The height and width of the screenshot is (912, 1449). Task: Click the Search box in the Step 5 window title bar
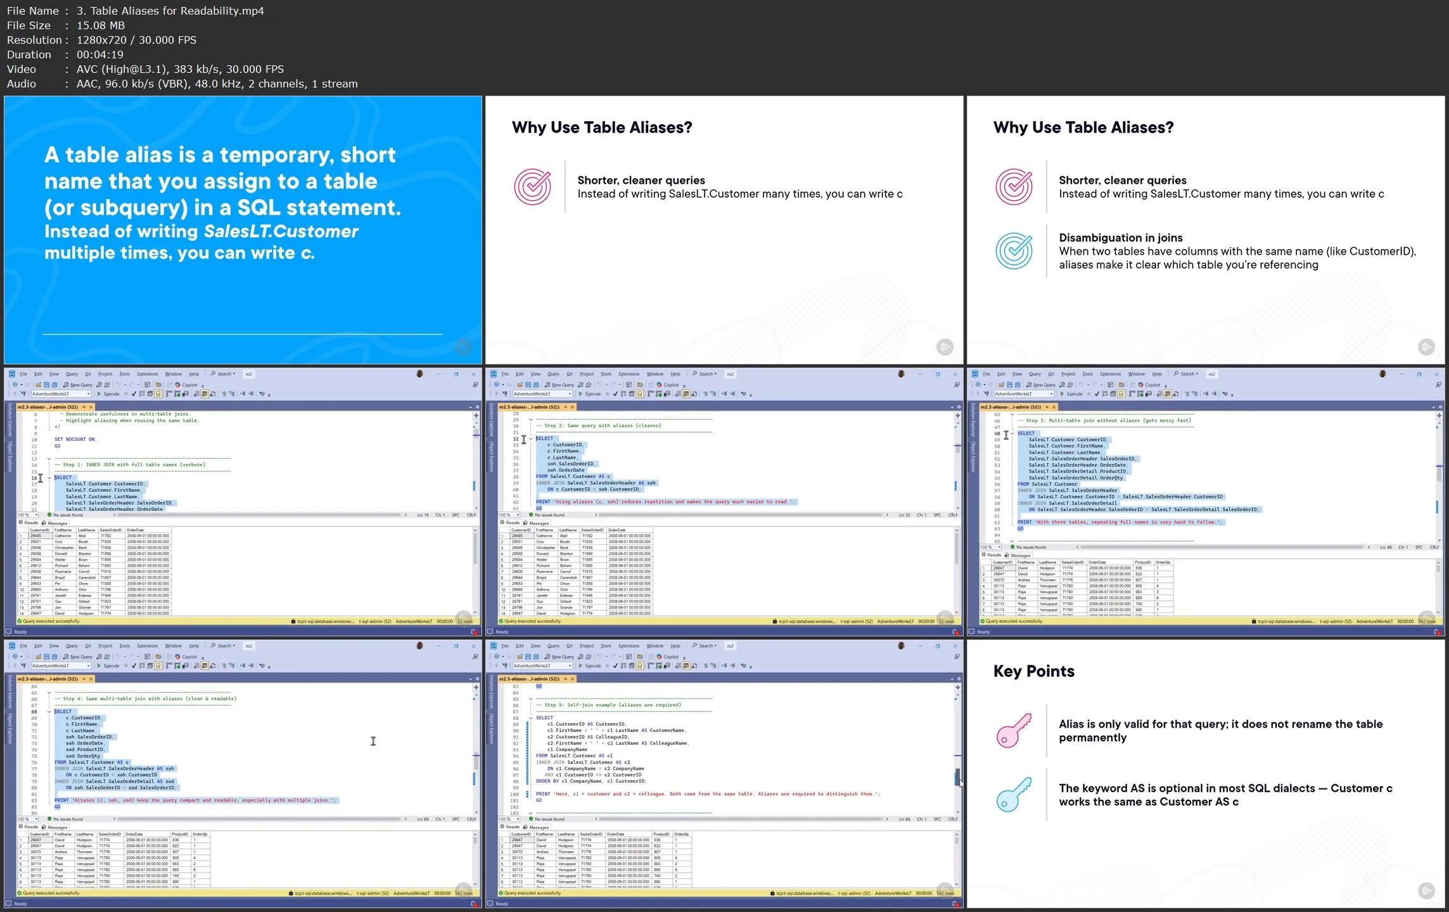705,646
